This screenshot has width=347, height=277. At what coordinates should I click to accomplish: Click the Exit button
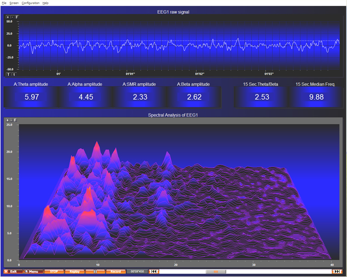[x=12, y=271]
